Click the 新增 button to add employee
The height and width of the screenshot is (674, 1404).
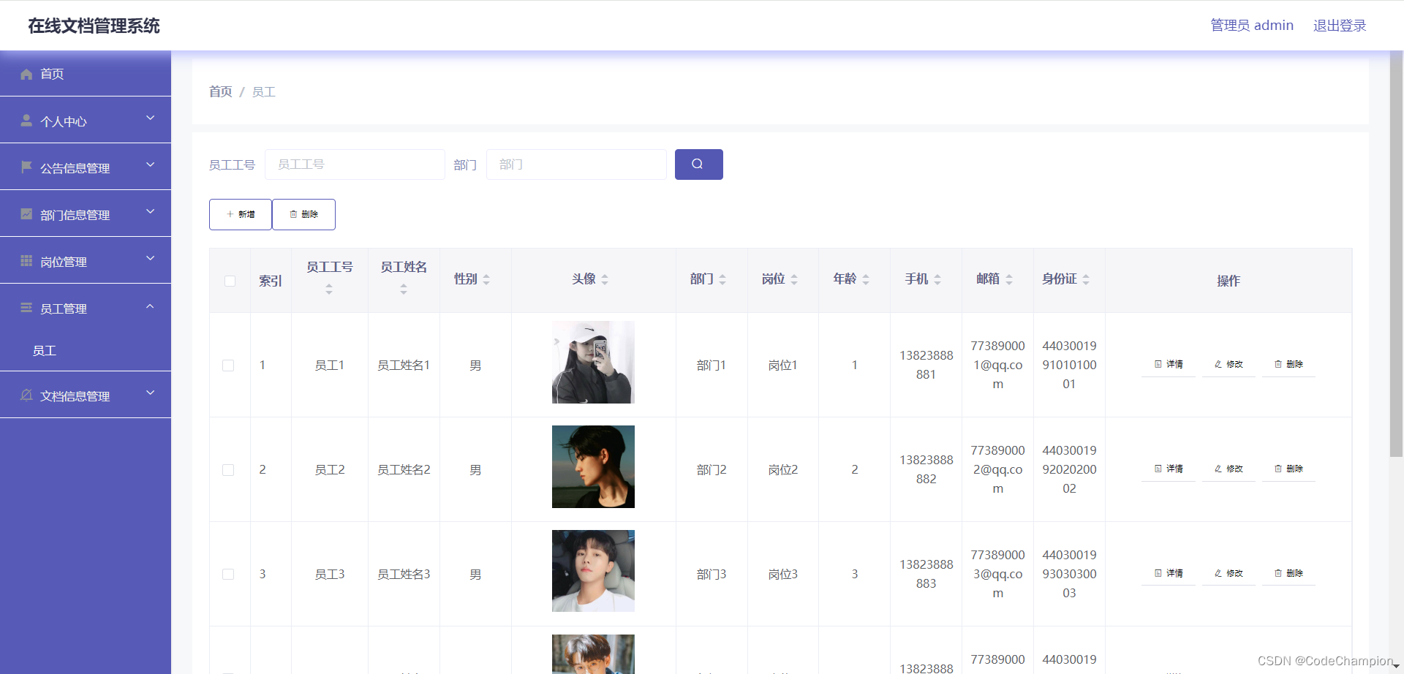click(x=240, y=214)
